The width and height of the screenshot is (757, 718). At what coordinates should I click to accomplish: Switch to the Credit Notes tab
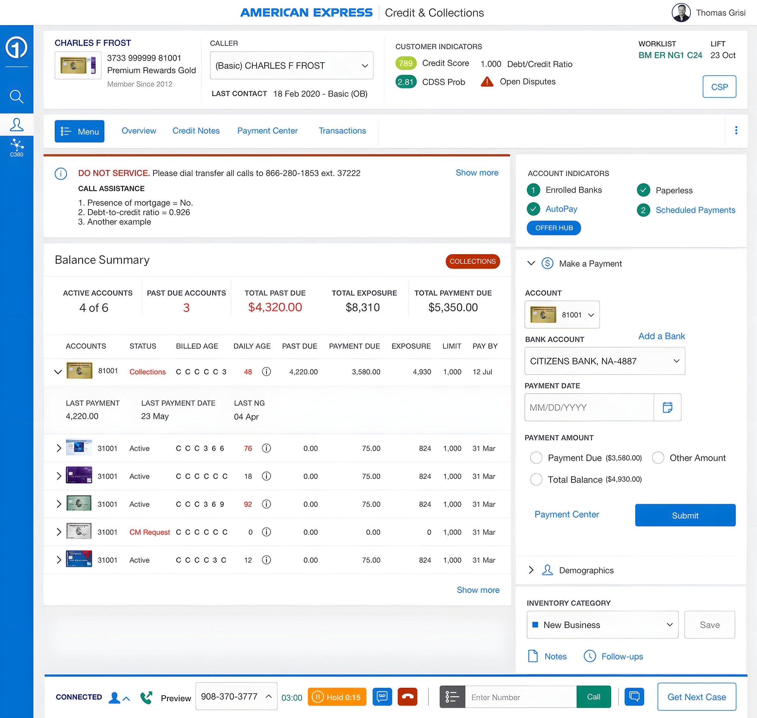pos(196,131)
